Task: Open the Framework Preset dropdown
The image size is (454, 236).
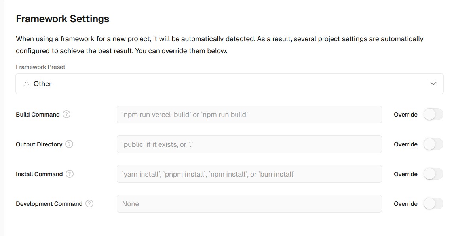Action: point(229,84)
